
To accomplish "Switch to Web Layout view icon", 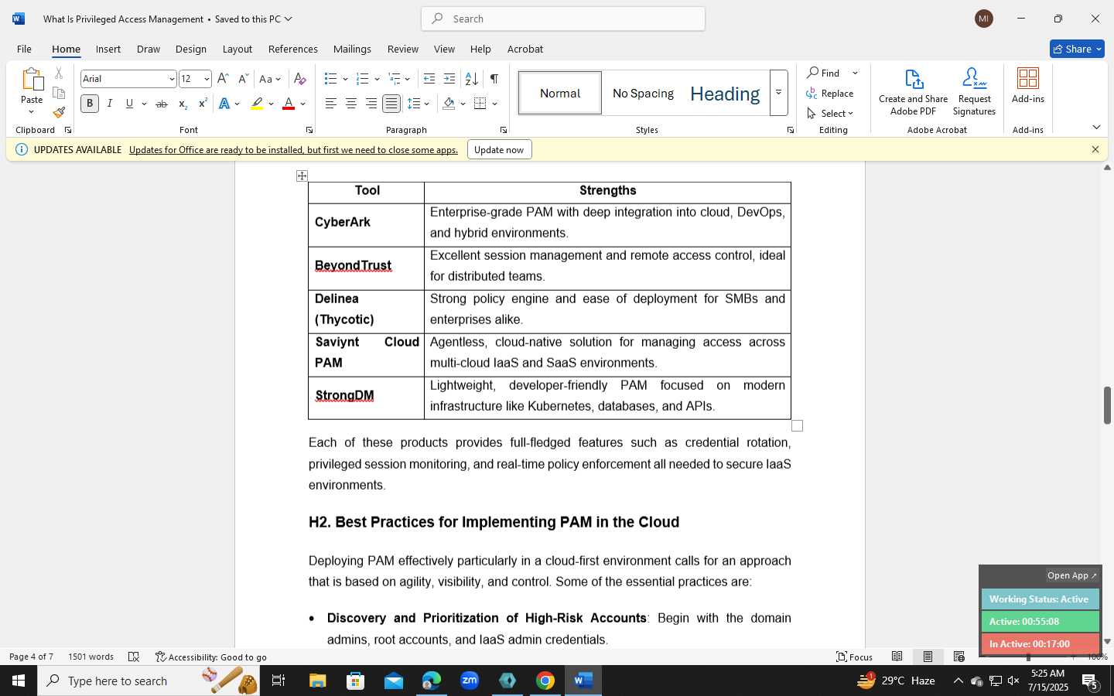I will click(959, 657).
